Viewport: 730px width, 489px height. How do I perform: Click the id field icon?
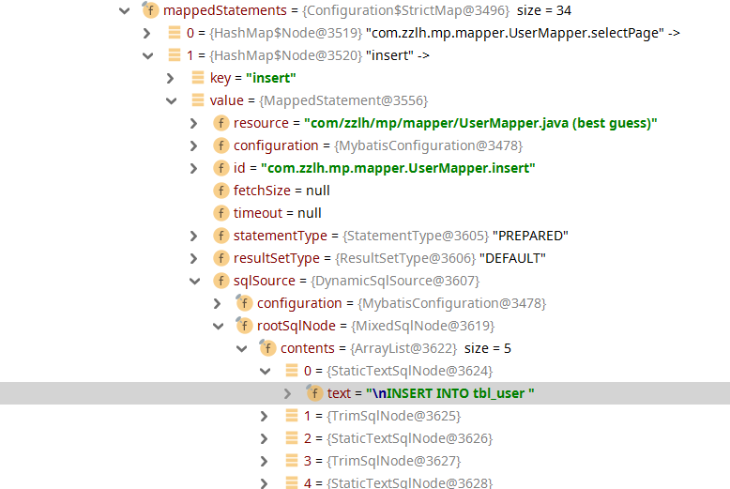pos(221,168)
